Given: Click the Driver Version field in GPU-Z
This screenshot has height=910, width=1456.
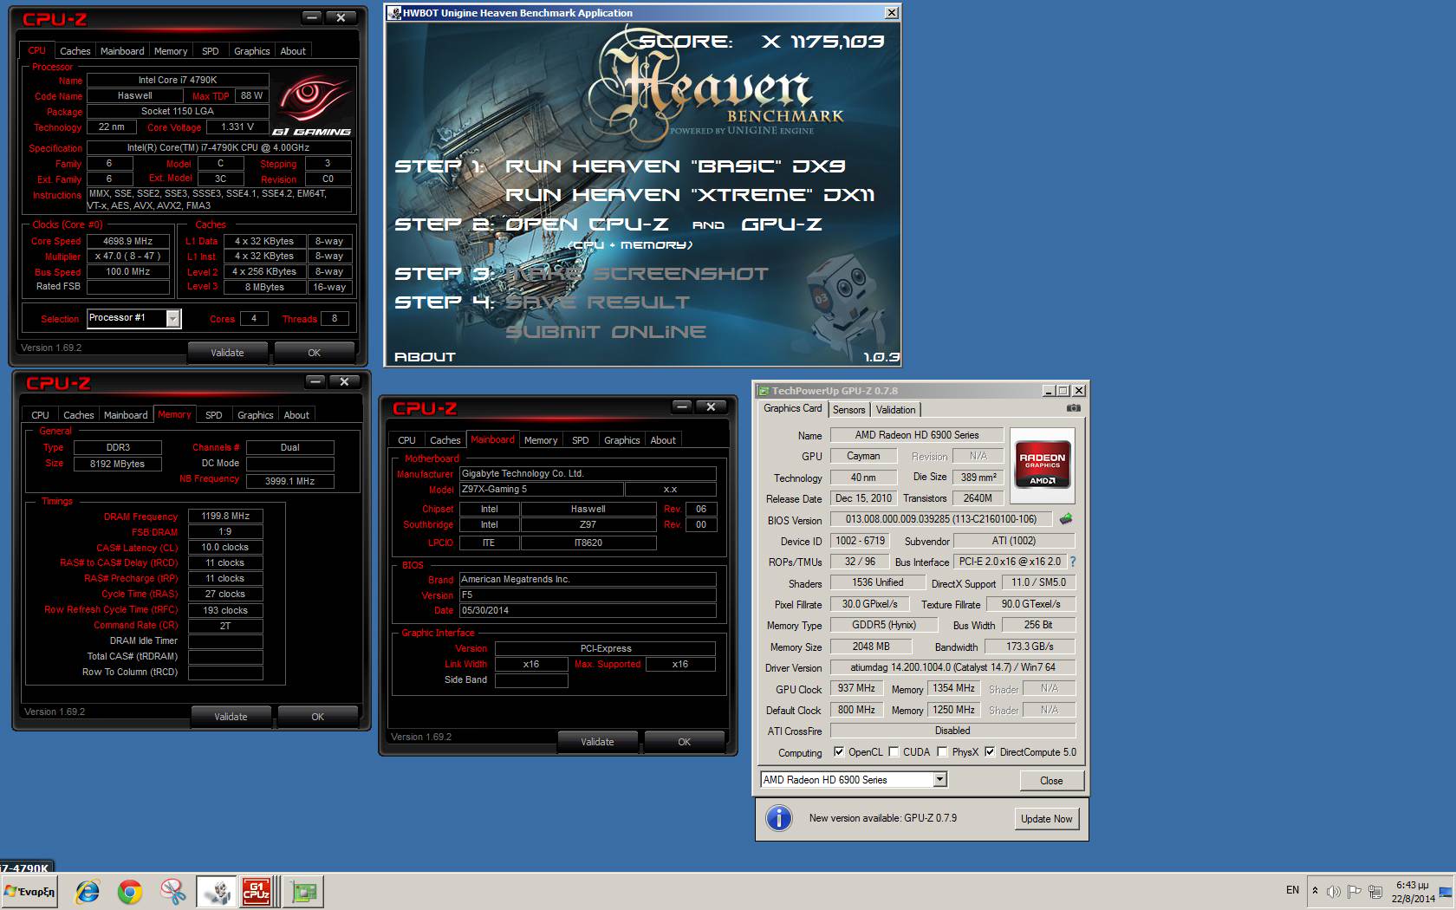Looking at the screenshot, I should 952,667.
